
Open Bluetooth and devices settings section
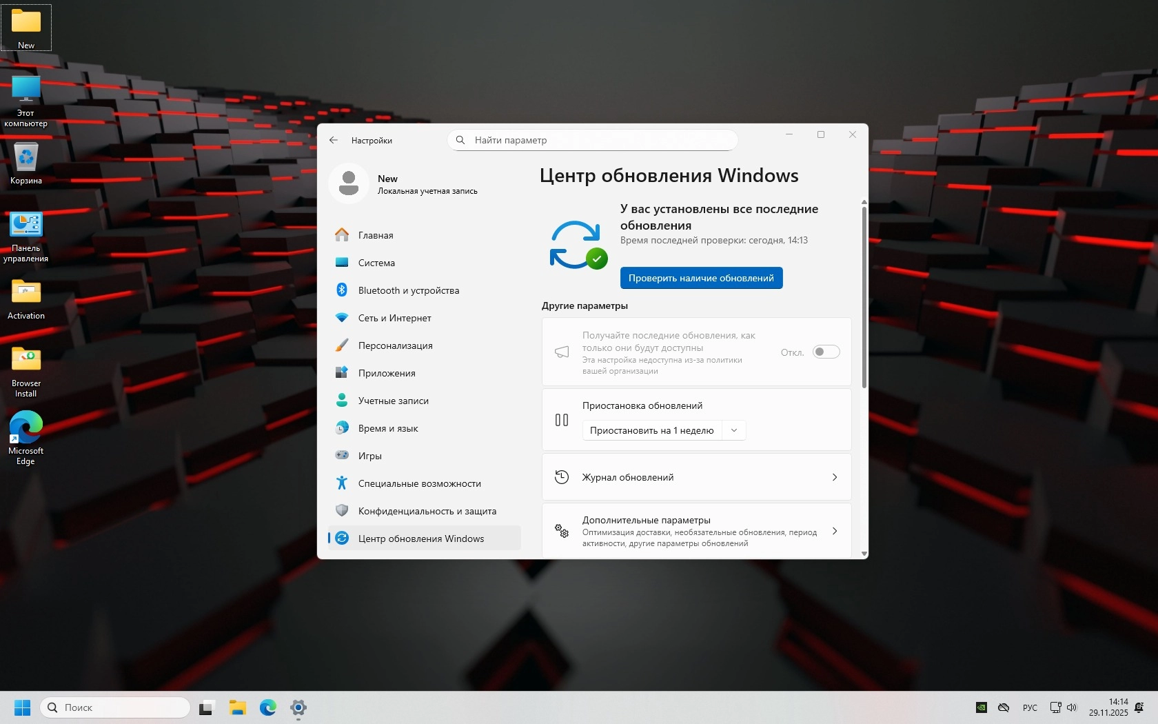tap(408, 290)
